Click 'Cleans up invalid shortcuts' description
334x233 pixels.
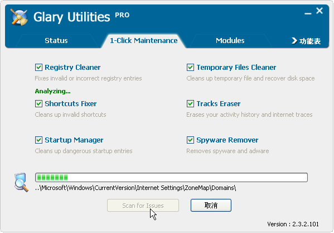[x=70, y=115]
